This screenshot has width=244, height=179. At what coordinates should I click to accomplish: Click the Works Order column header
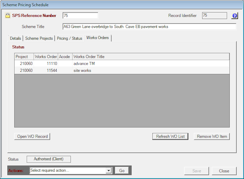click(46, 57)
